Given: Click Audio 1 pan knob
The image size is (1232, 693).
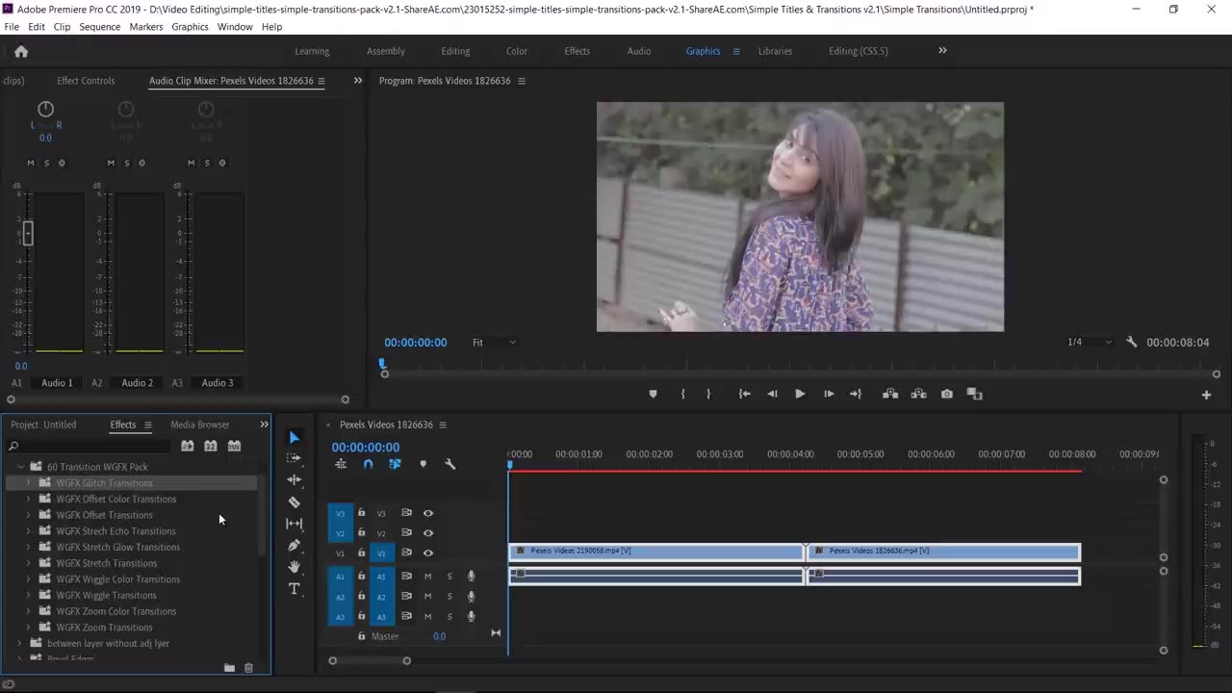Looking at the screenshot, I should 45,109.
